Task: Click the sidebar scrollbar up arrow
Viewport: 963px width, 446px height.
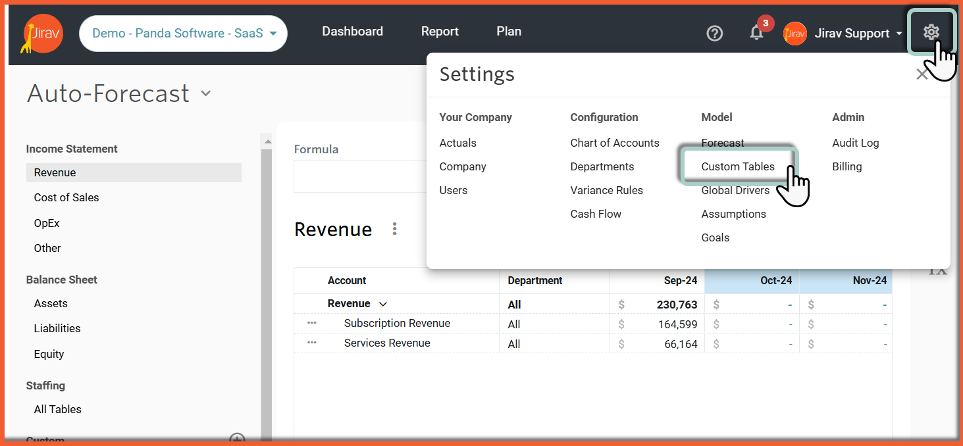Action: tap(267, 141)
